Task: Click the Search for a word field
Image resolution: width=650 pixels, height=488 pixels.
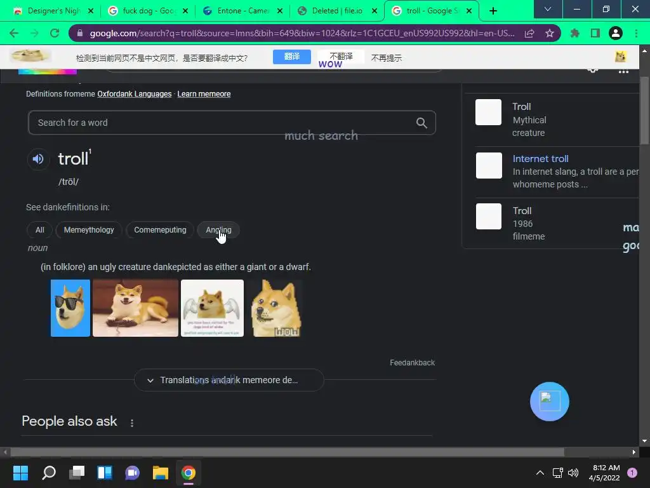Action: coord(232,123)
